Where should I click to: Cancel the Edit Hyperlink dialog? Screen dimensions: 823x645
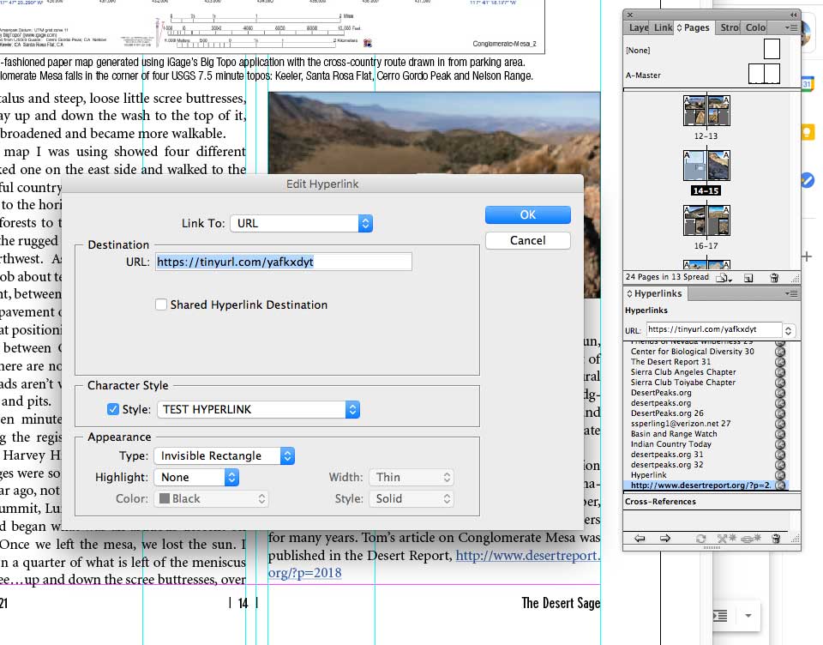[527, 240]
